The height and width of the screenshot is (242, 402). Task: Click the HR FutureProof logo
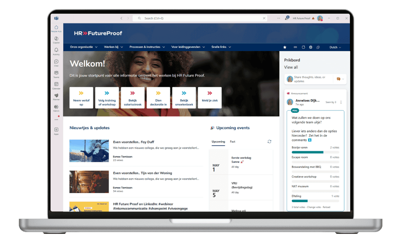98,33
